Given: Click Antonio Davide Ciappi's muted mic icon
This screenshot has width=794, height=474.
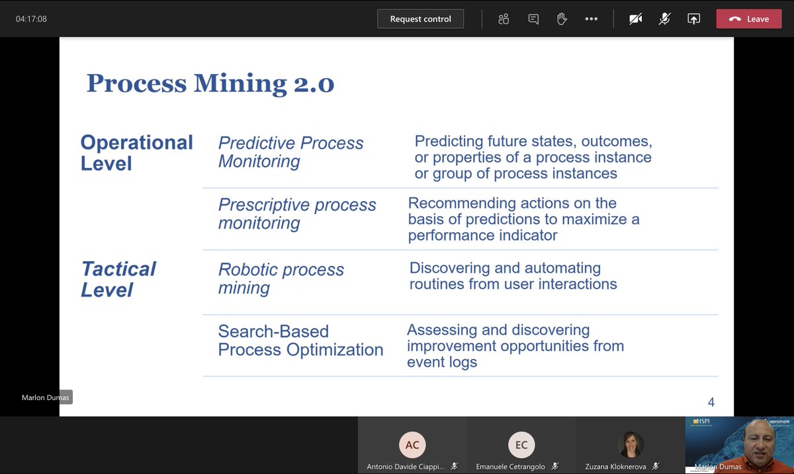Looking at the screenshot, I should (455, 467).
